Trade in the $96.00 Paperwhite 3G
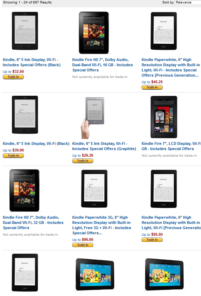The height and width of the screenshot is (296, 201). 83,245
